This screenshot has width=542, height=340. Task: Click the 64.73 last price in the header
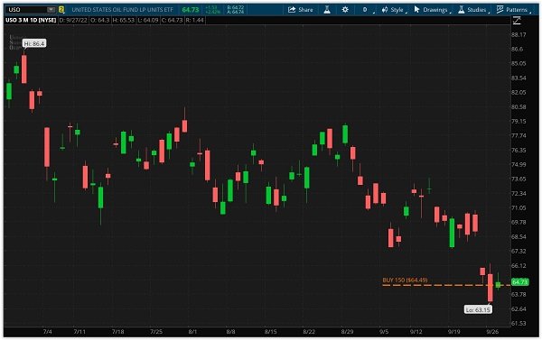point(191,10)
